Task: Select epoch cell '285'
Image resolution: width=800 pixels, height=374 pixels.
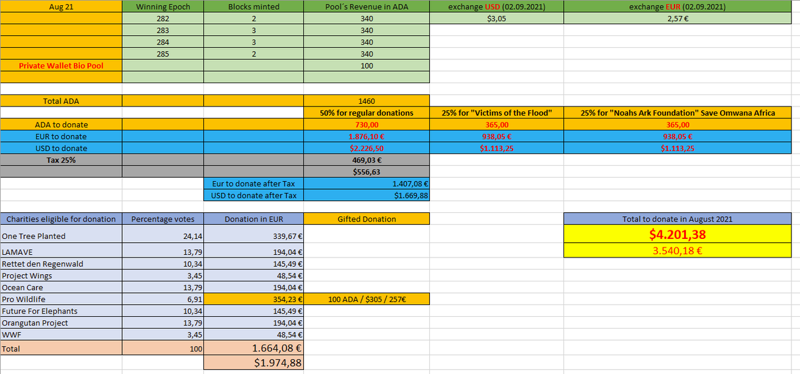Action: 163,54
